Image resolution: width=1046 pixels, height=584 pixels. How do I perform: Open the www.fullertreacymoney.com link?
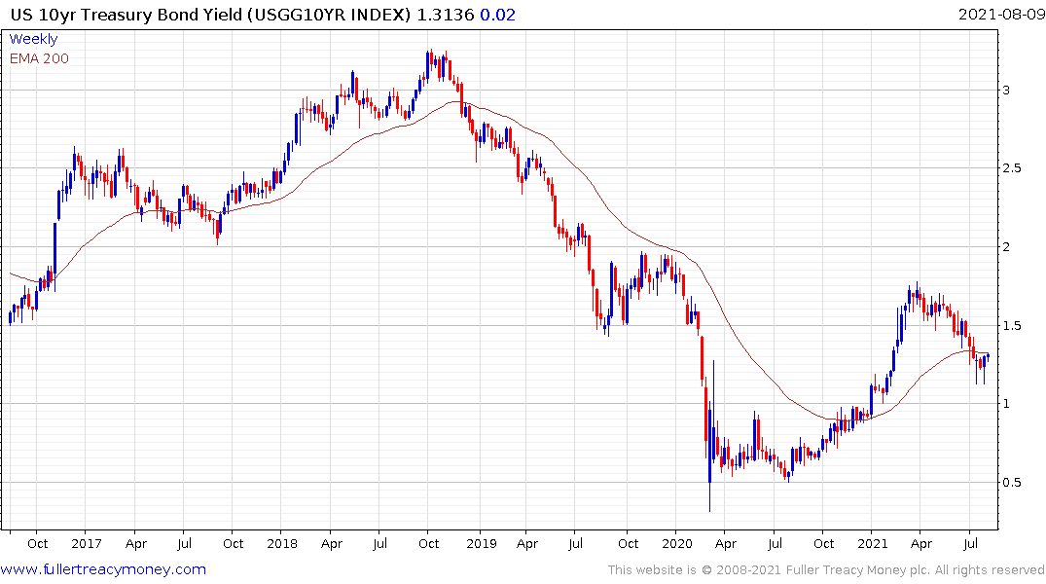[x=103, y=569]
